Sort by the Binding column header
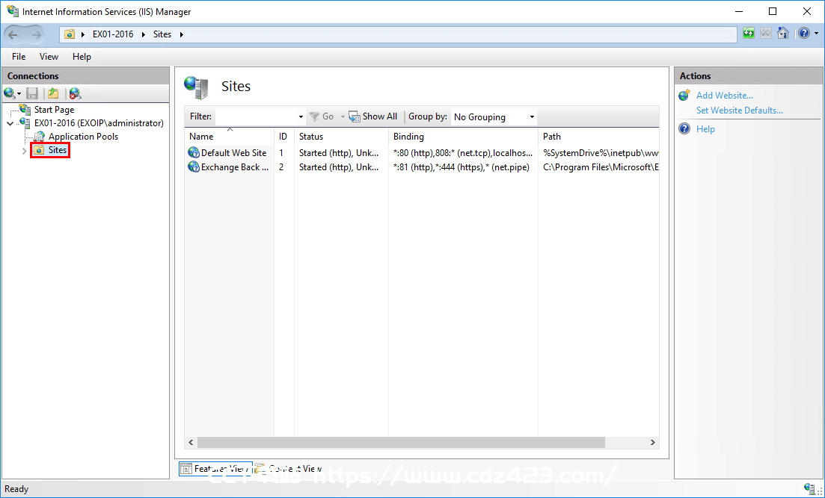Viewport: 825px width, 498px height. pyautogui.click(x=464, y=136)
